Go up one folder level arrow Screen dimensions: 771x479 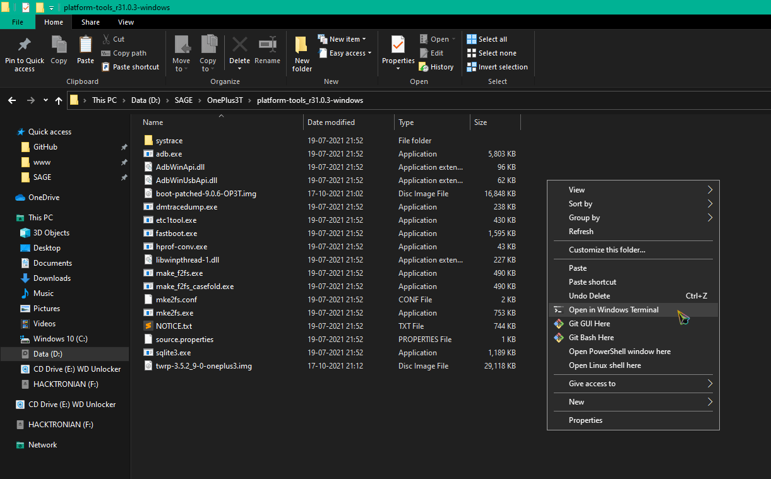(59, 100)
